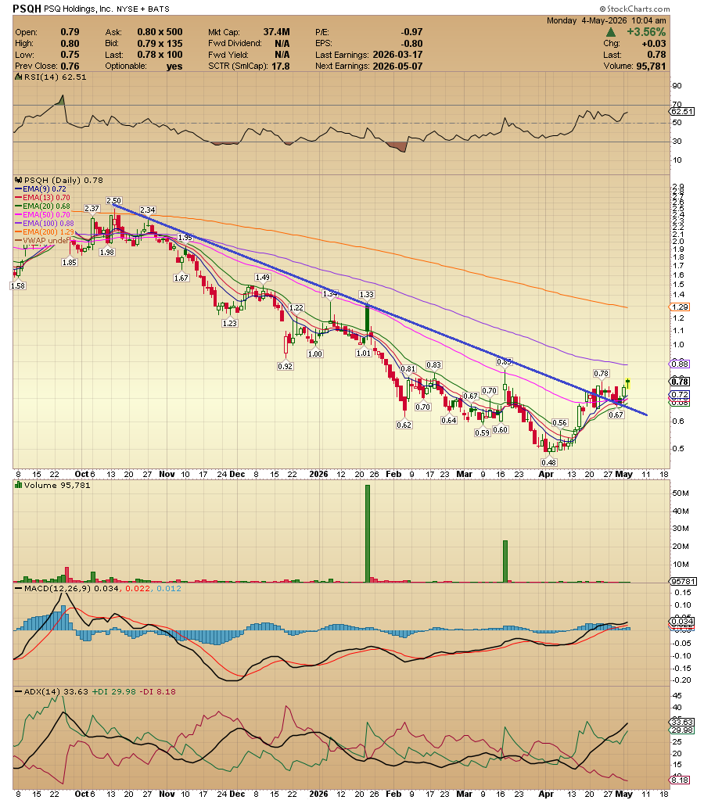Click the '0.48' April low label
The height and width of the screenshot is (800, 704).
coord(549,462)
